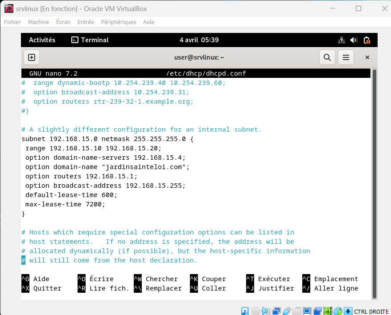
Task: Click the Terminal app label in top bar
Action: tap(90, 40)
